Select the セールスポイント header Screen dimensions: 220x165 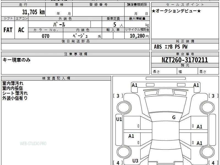185,5
